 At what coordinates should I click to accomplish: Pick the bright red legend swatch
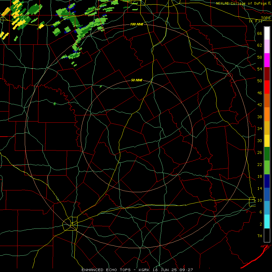point(267,87)
